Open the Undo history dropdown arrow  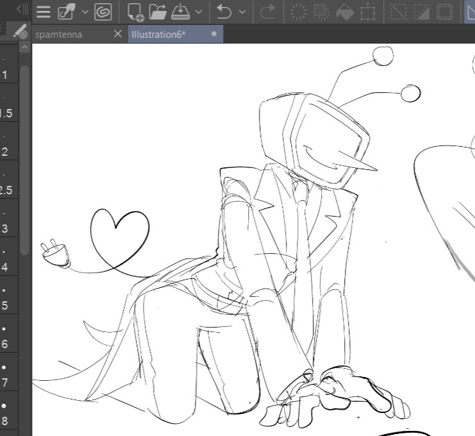click(x=242, y=12)
